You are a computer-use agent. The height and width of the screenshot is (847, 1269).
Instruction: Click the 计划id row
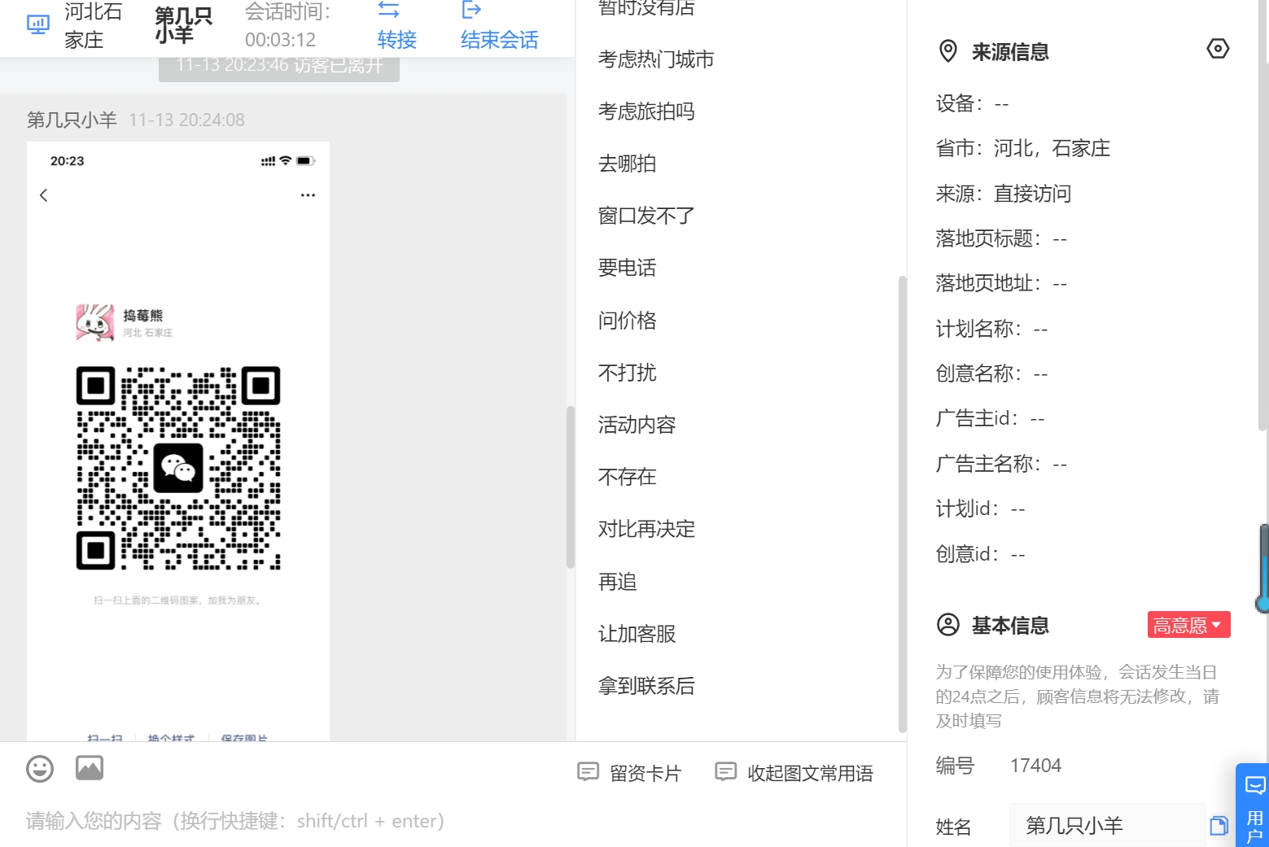pyautogui.click(x=980, y=509)
